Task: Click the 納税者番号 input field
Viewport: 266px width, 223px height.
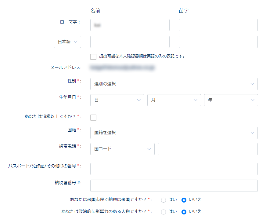Action: [x=174, y=186]
